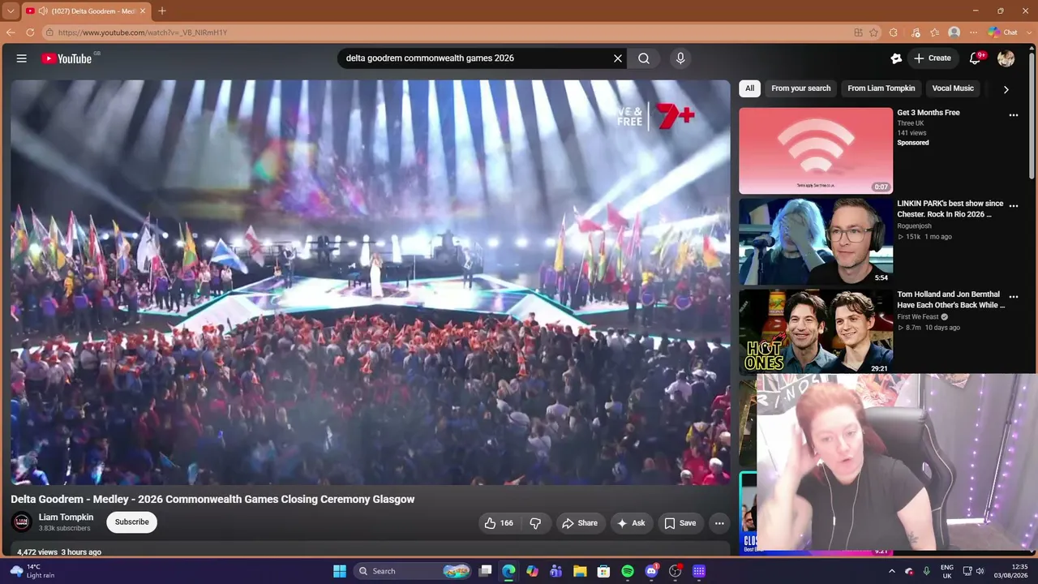Open the YouTube guide hamburger menu
This screenshot has width=1038, height=584.
(x=22, y=58)
